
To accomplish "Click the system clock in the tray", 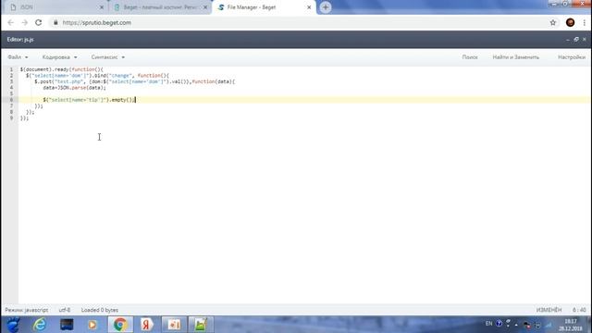I will pos(571,325).
